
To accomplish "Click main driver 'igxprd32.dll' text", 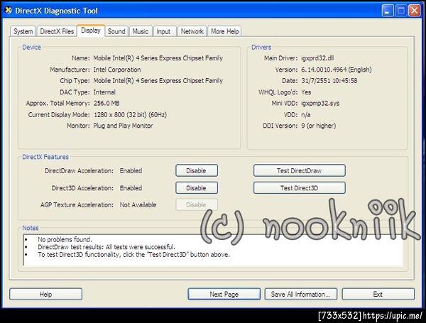I will point(317,58).
